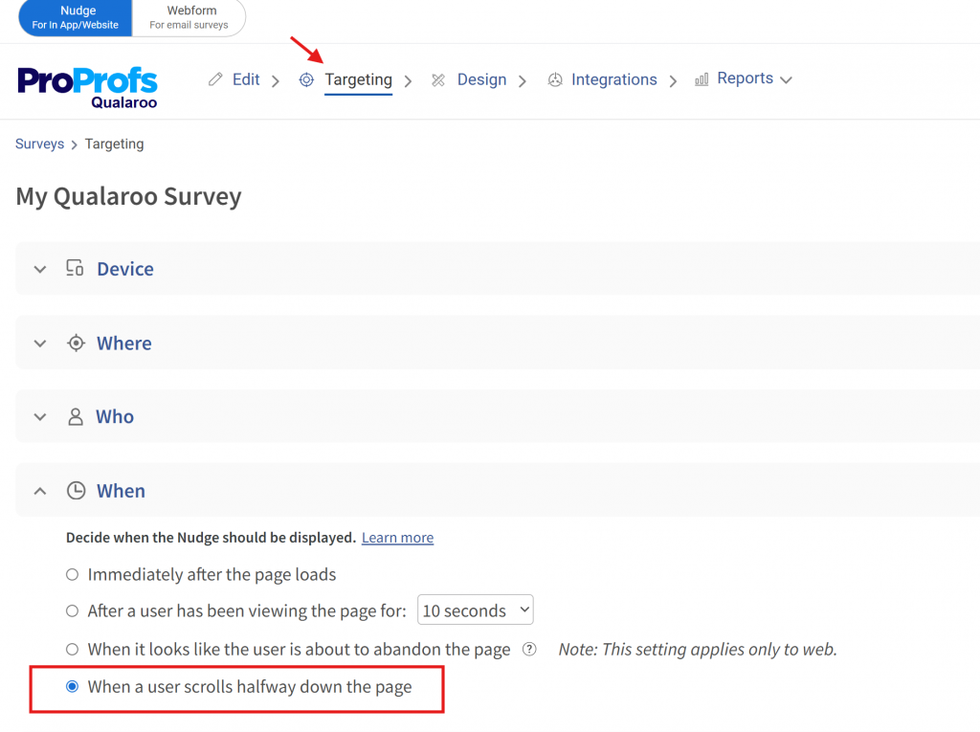Collapse the When section chevron
This screenshot has height=732, width=980.
[40, 491]
